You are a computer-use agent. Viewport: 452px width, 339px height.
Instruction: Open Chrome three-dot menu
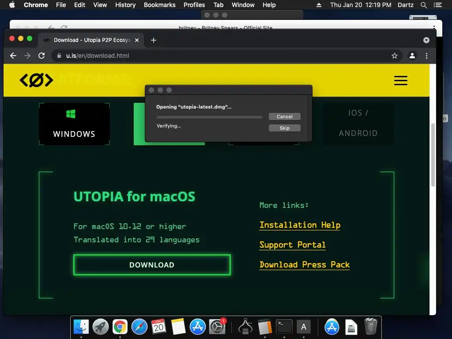[427, 56]
